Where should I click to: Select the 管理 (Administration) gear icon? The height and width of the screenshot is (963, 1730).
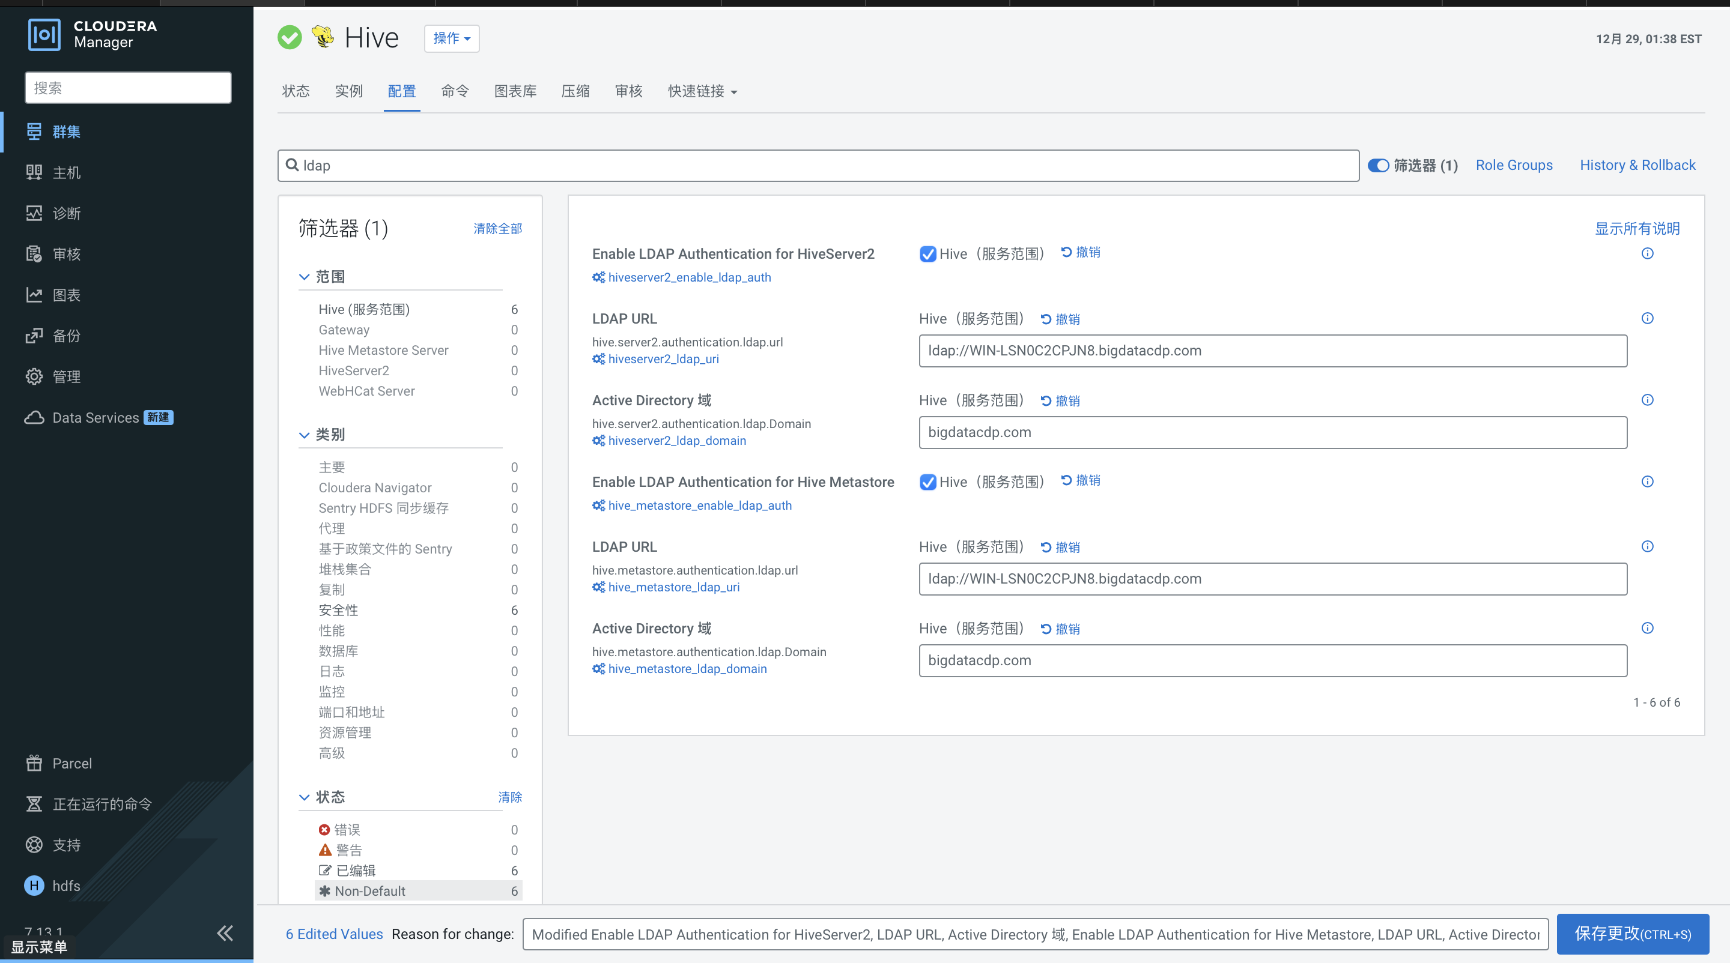34,376
